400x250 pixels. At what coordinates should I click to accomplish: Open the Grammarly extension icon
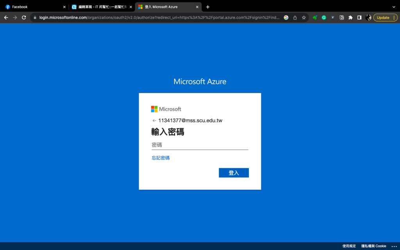click(x=324, y=18)
